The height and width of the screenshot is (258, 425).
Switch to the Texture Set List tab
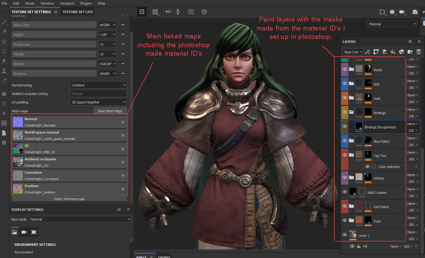tap(78, 12)
